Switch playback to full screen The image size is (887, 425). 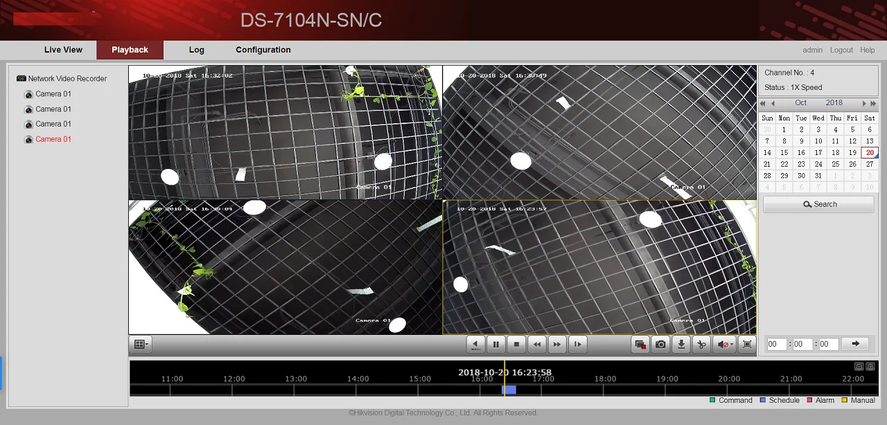[x=747, y=344]
